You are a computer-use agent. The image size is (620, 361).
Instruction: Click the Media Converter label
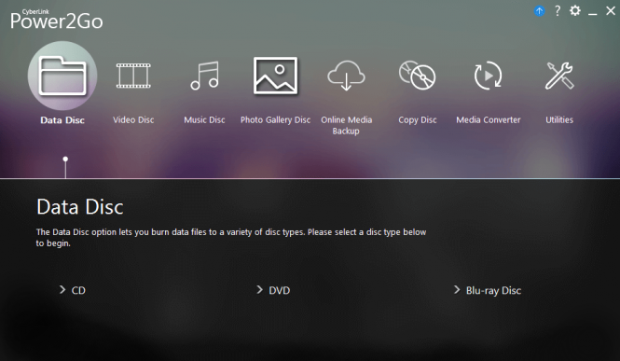[x=489, y=119]
